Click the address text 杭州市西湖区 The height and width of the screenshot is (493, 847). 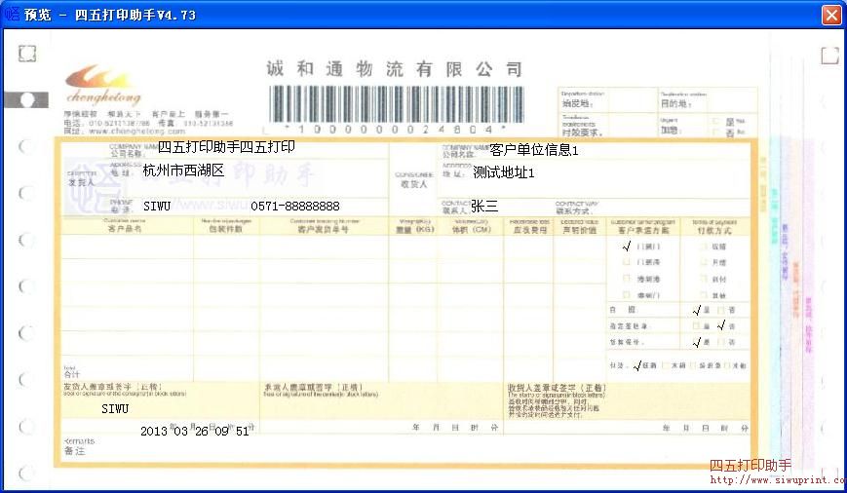(183, 171)
